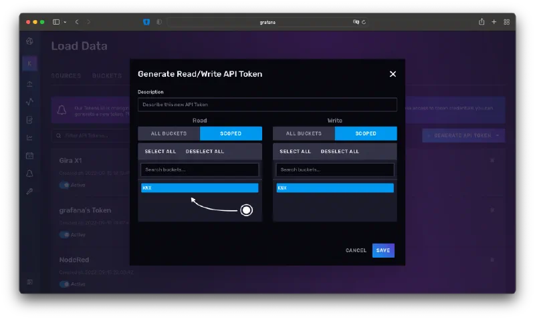This screenshot has width=535, height=319.
Task: Focus the Read search buckets field
Action: point(199,170)
